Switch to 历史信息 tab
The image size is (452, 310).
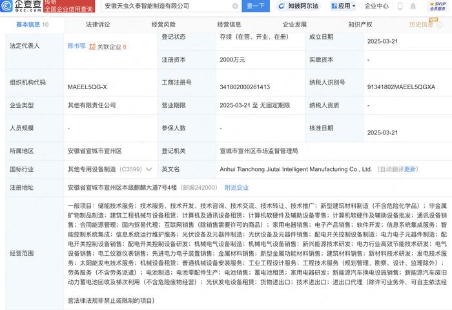pos(421,25)
